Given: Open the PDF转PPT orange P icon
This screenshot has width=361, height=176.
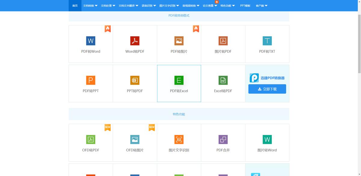Looking at the screenshot, I should point(91,80).
